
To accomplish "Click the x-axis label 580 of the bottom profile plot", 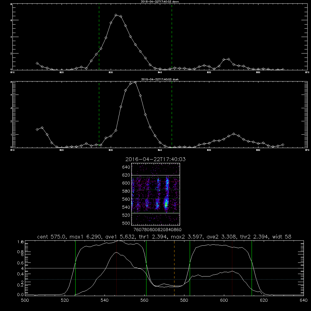I will 184,300.
